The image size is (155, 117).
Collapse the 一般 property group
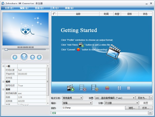click(3, 66)
